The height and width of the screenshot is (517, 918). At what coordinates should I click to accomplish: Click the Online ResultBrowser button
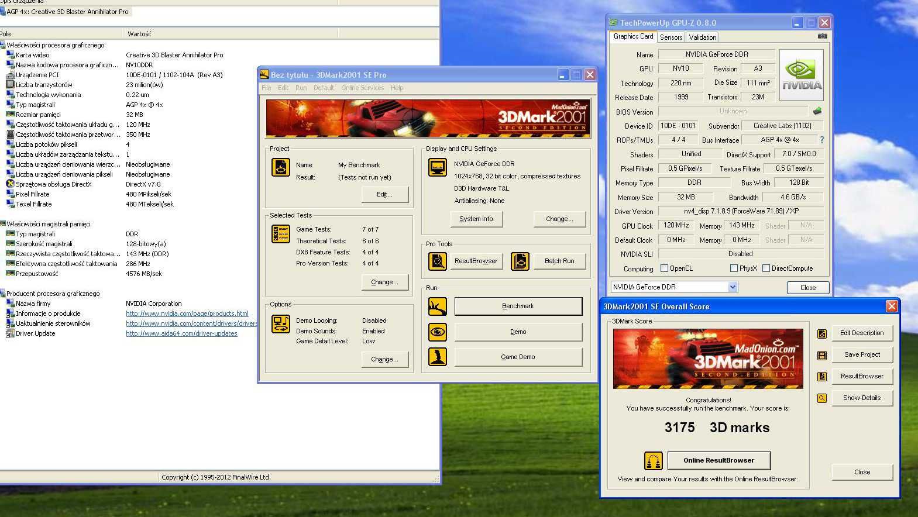point(718,460)
